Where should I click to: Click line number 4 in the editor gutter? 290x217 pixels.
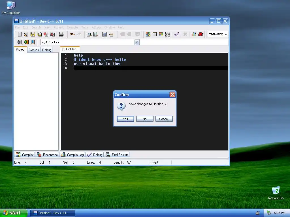point(66,68)
